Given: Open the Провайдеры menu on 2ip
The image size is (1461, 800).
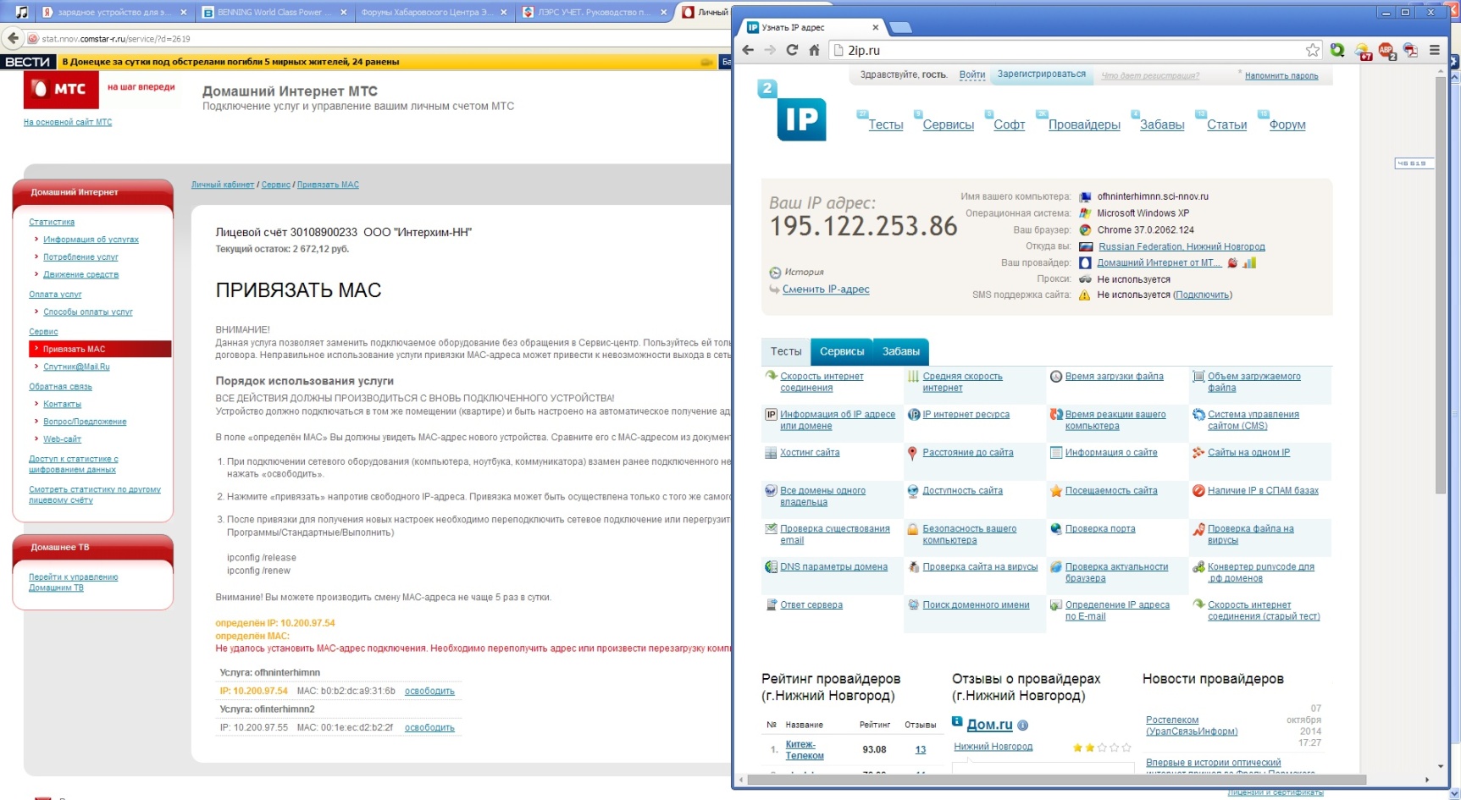Looking at the screenshot, I should click(x=1084, y=124).
